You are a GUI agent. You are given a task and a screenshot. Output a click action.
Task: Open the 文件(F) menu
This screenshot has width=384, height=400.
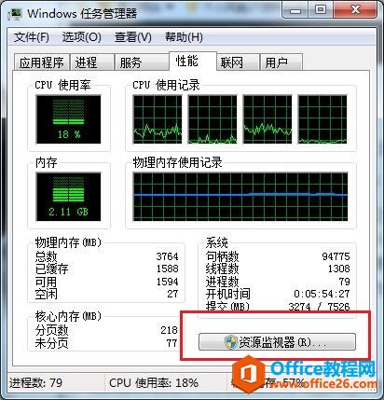tap(32, 37)
